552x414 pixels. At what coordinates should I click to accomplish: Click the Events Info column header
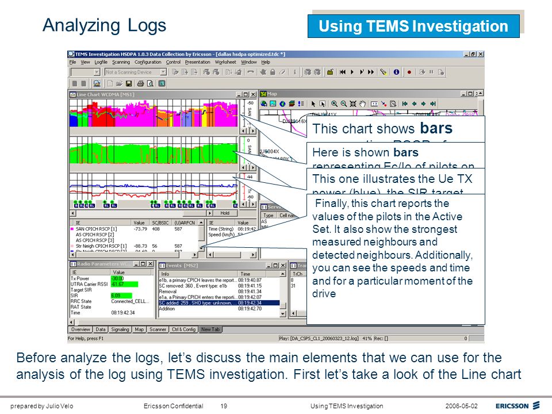tap(197, 274)
